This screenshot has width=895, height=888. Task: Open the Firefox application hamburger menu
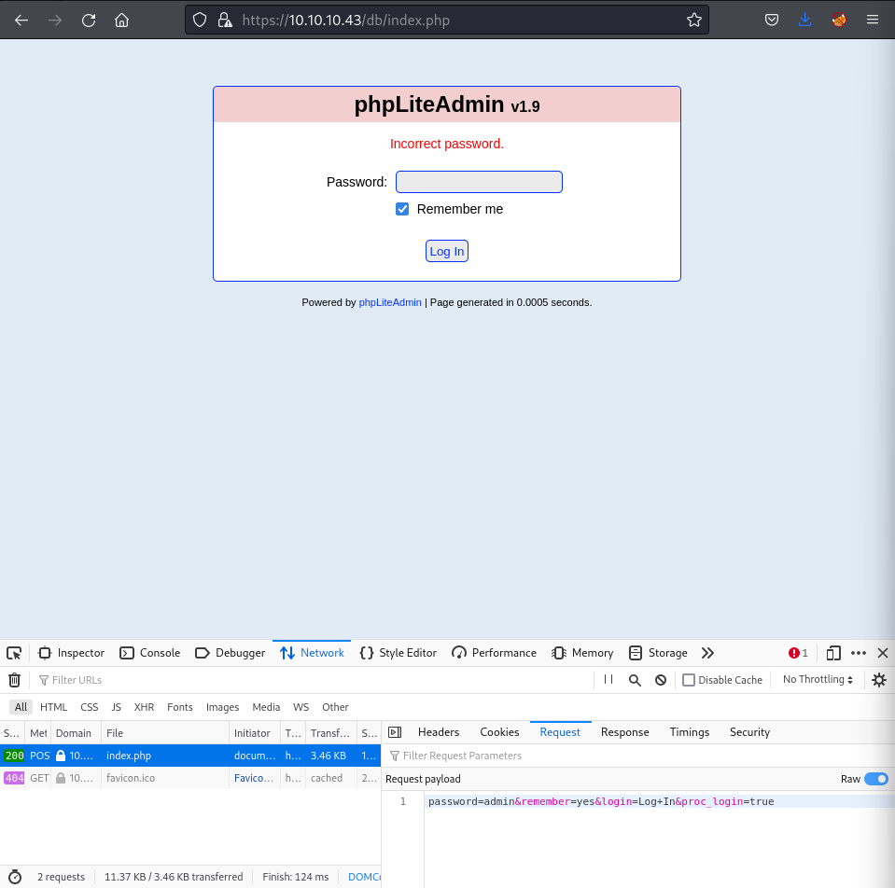point(873,20)
